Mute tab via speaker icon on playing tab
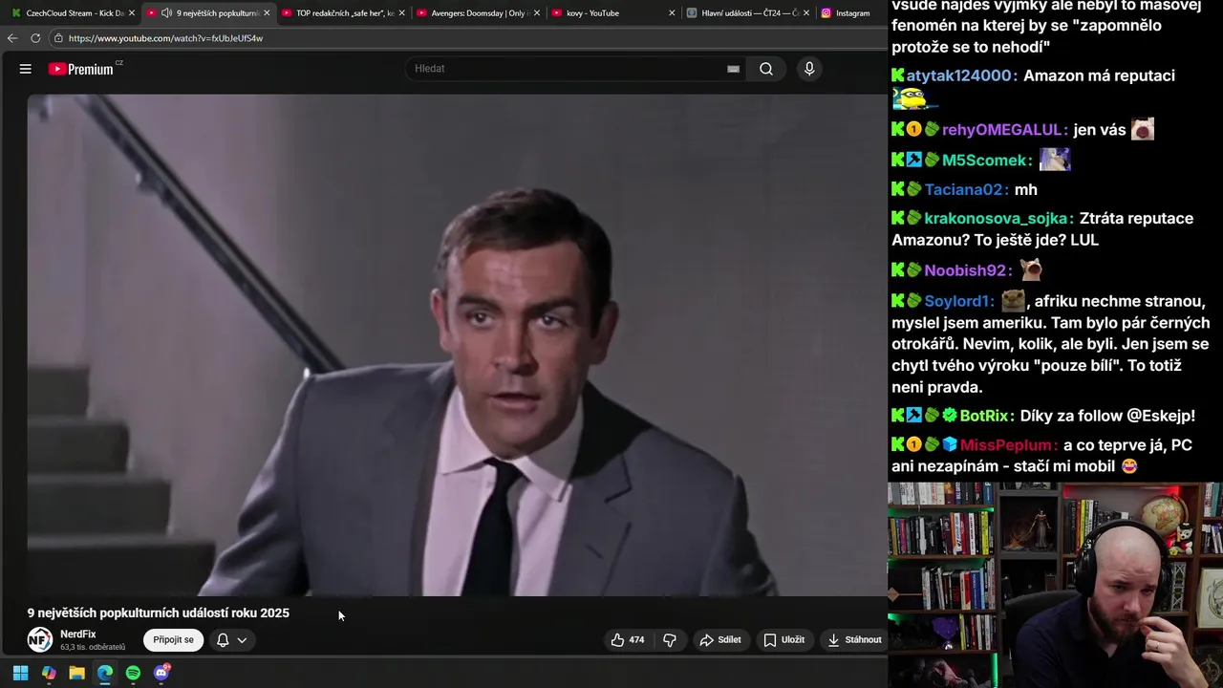The height and width of the screenshot is (688, 1223). coord(166,13)
